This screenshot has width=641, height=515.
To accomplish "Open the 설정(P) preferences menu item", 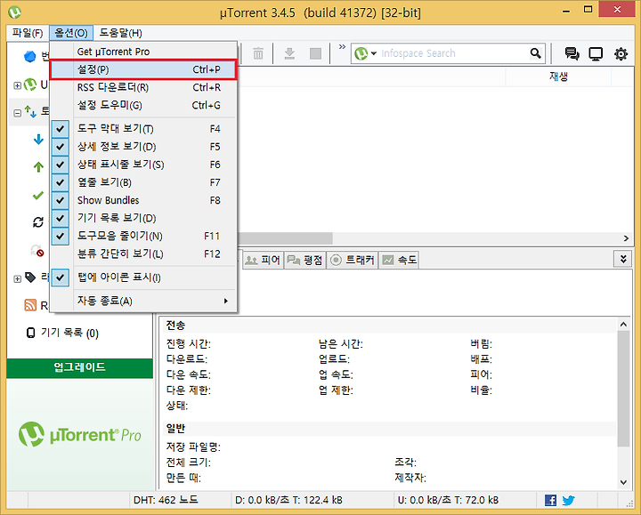I will (143, 69).
